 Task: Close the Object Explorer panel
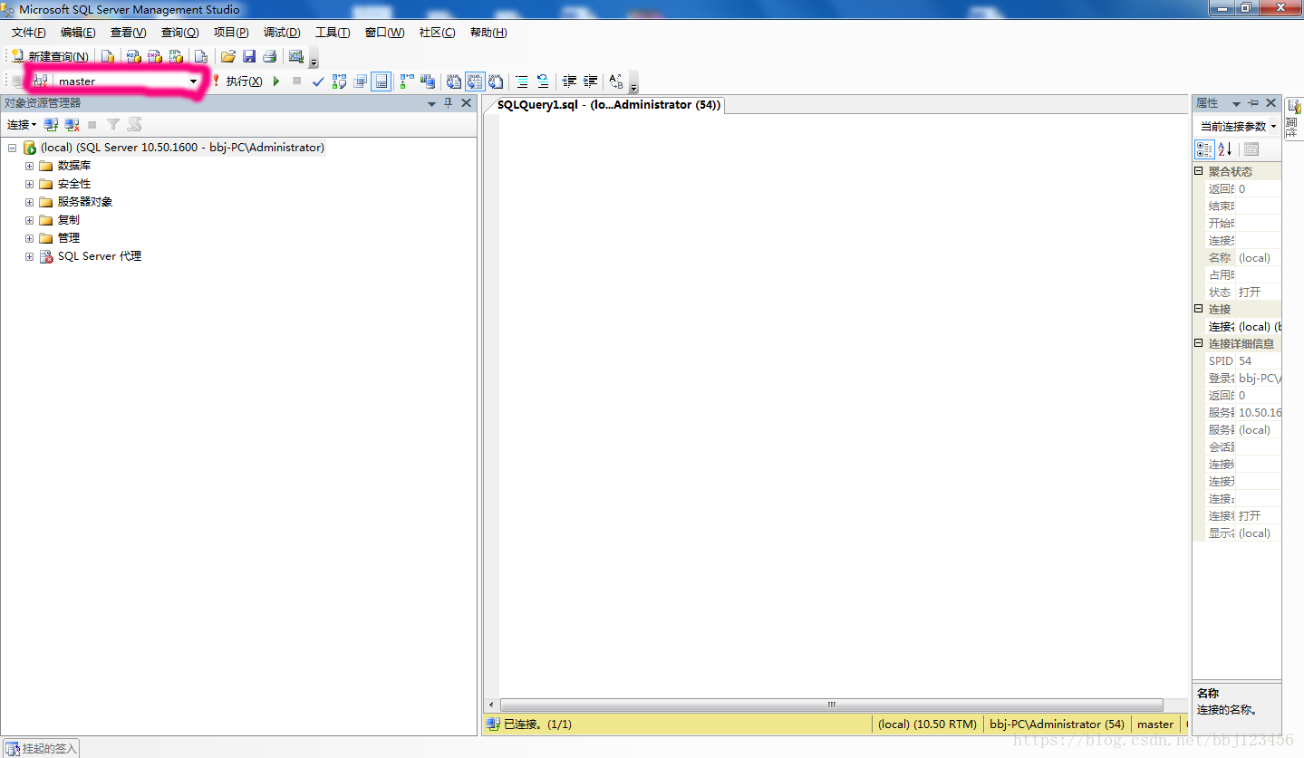[467, 103]
